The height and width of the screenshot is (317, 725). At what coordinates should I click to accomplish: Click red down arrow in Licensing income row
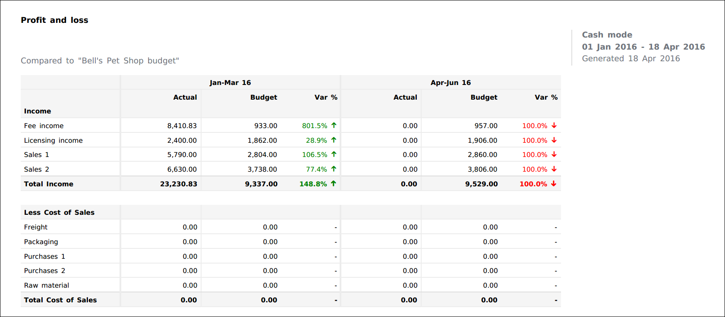[554, 140]
